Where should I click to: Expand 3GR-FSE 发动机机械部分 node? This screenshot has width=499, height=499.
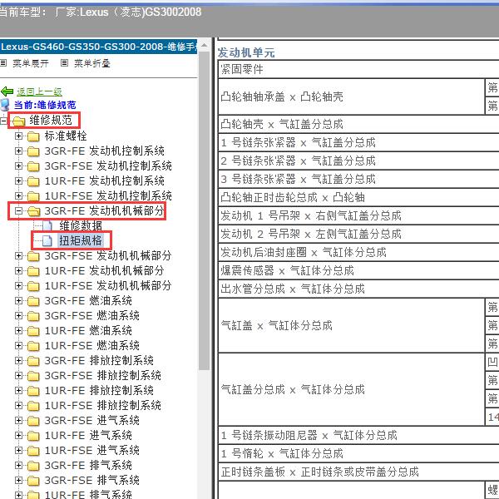[x=19, y=256]
